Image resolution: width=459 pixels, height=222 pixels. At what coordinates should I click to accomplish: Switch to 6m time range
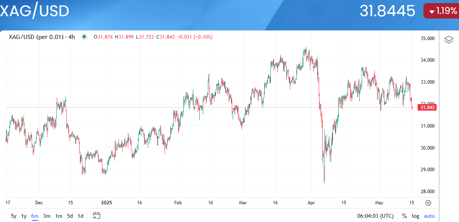35,216
